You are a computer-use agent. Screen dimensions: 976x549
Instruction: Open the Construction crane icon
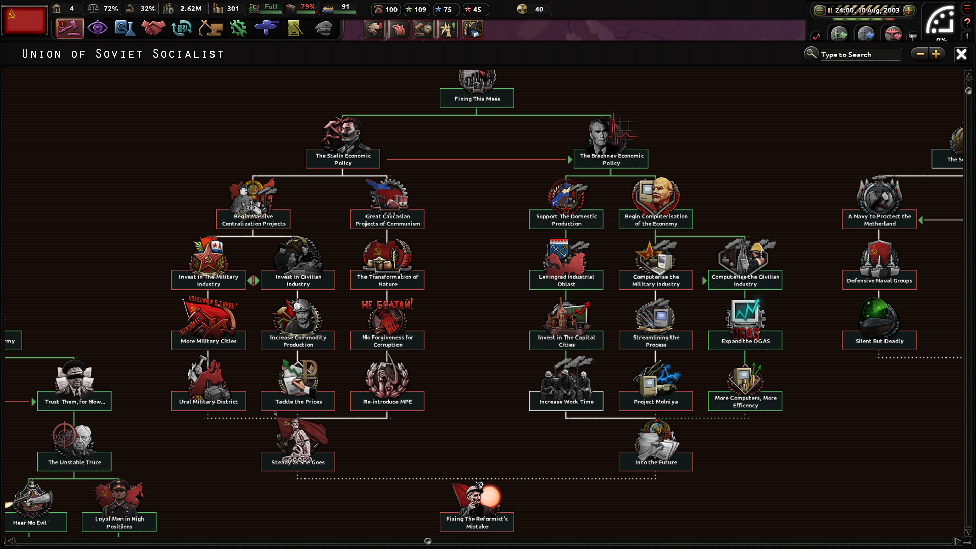(x=210, y=28)
